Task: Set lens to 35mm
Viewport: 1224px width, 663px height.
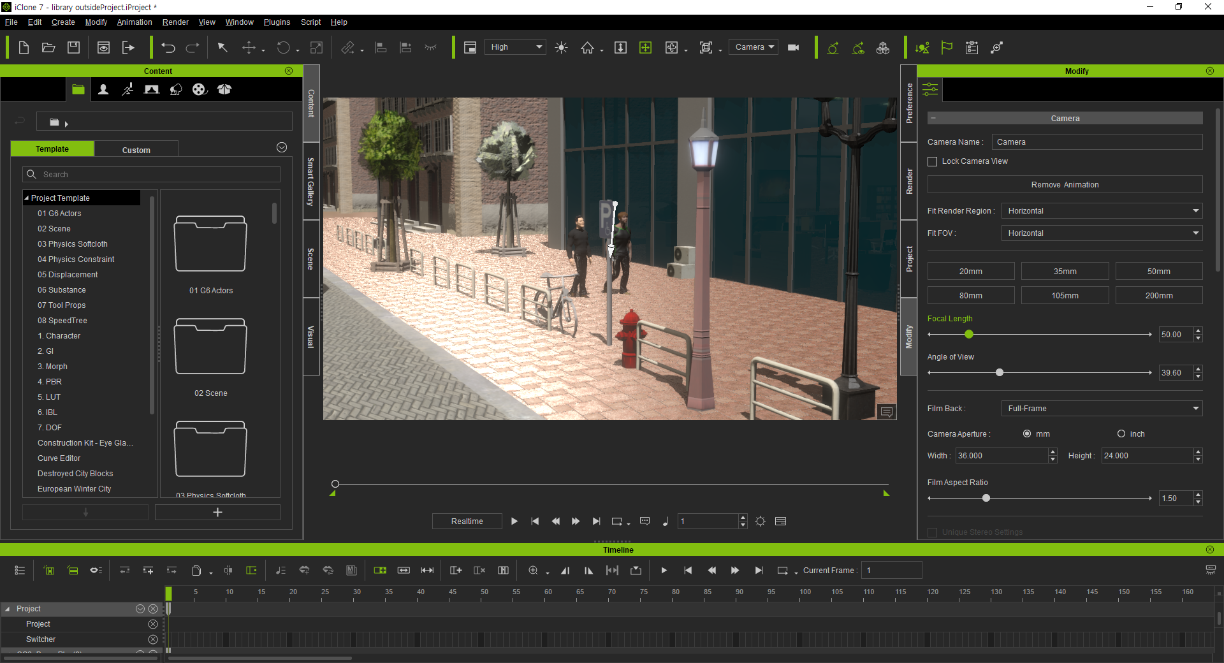Action: click(1065, 272)
